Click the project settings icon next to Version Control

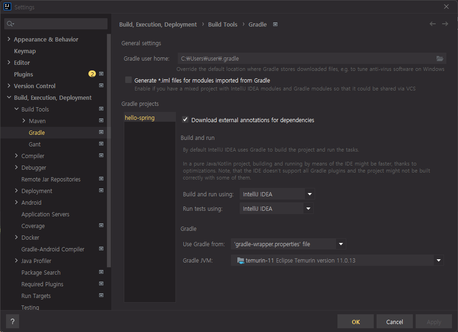pyautogui.click(x=101, y=85)
